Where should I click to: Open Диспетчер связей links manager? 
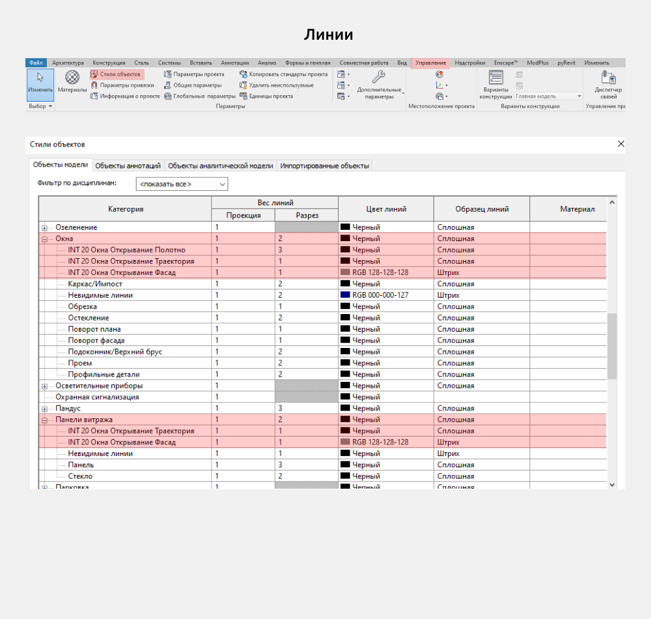click(x=608, y=85)
